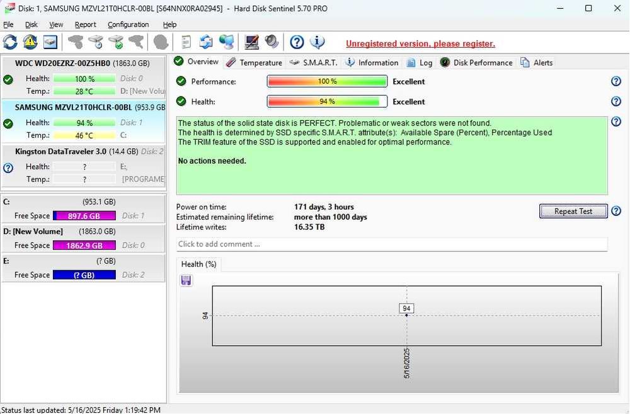630x414 pixels.
Task: Click the greyed-out round blob toolbar icon
Action: (x=161, y=42)
